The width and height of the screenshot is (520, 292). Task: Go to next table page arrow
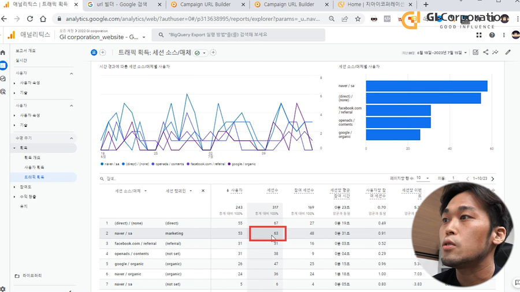(493, 179)
